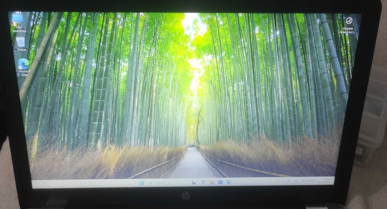Launch Microsoft Edge from the desktop shortcut
Screen dimensions: 387x209
click(x=24, y=67)
